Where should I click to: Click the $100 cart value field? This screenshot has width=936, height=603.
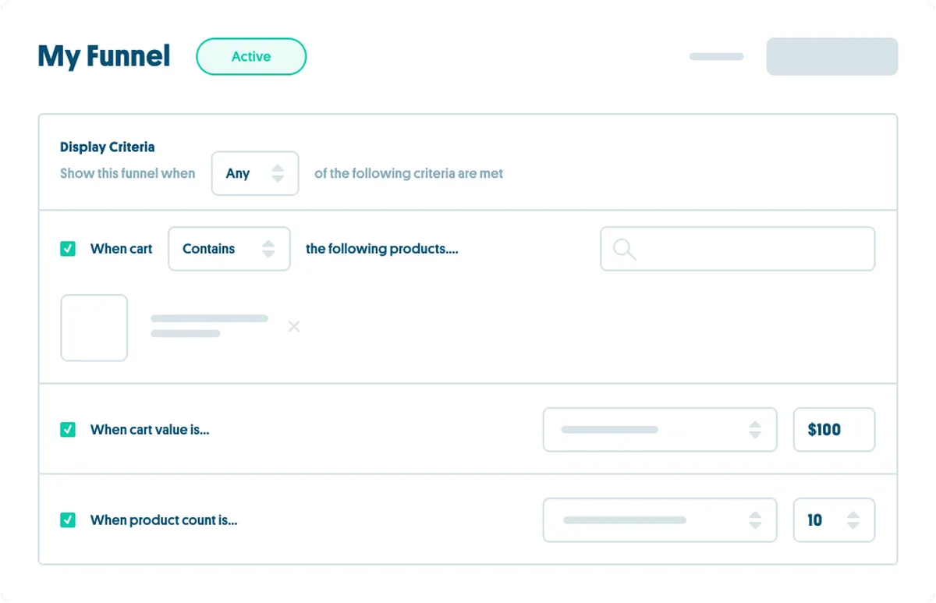(x=833, y=430)
